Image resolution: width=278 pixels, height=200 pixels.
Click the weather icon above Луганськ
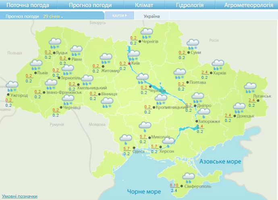251,88
